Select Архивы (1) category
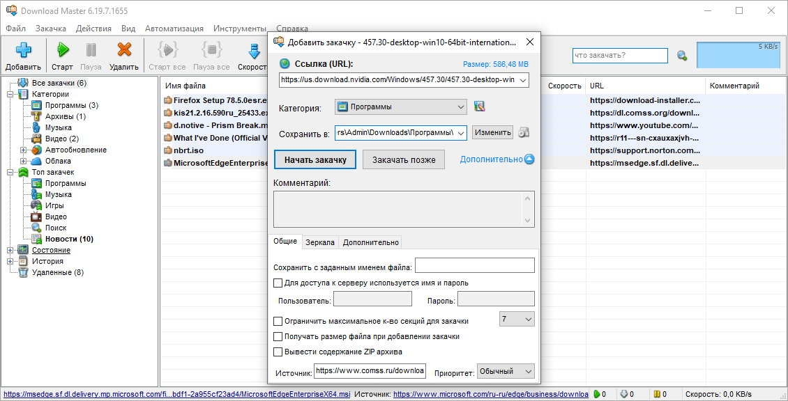Image resolution: width=788 pixels, height=401 pixels. (66, 116)
